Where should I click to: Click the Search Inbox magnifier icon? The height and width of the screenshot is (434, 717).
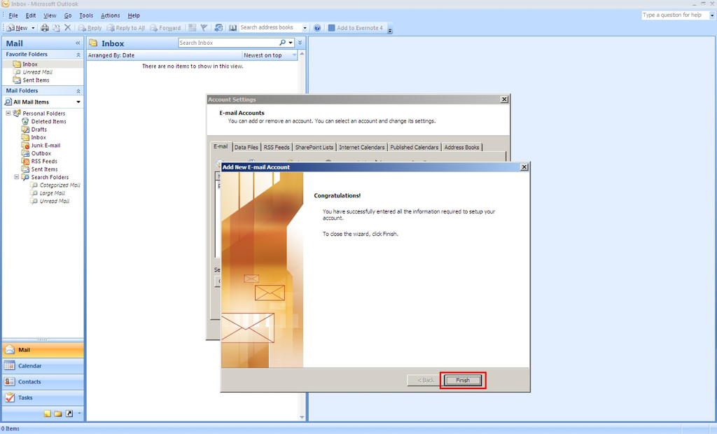point(283,43)
